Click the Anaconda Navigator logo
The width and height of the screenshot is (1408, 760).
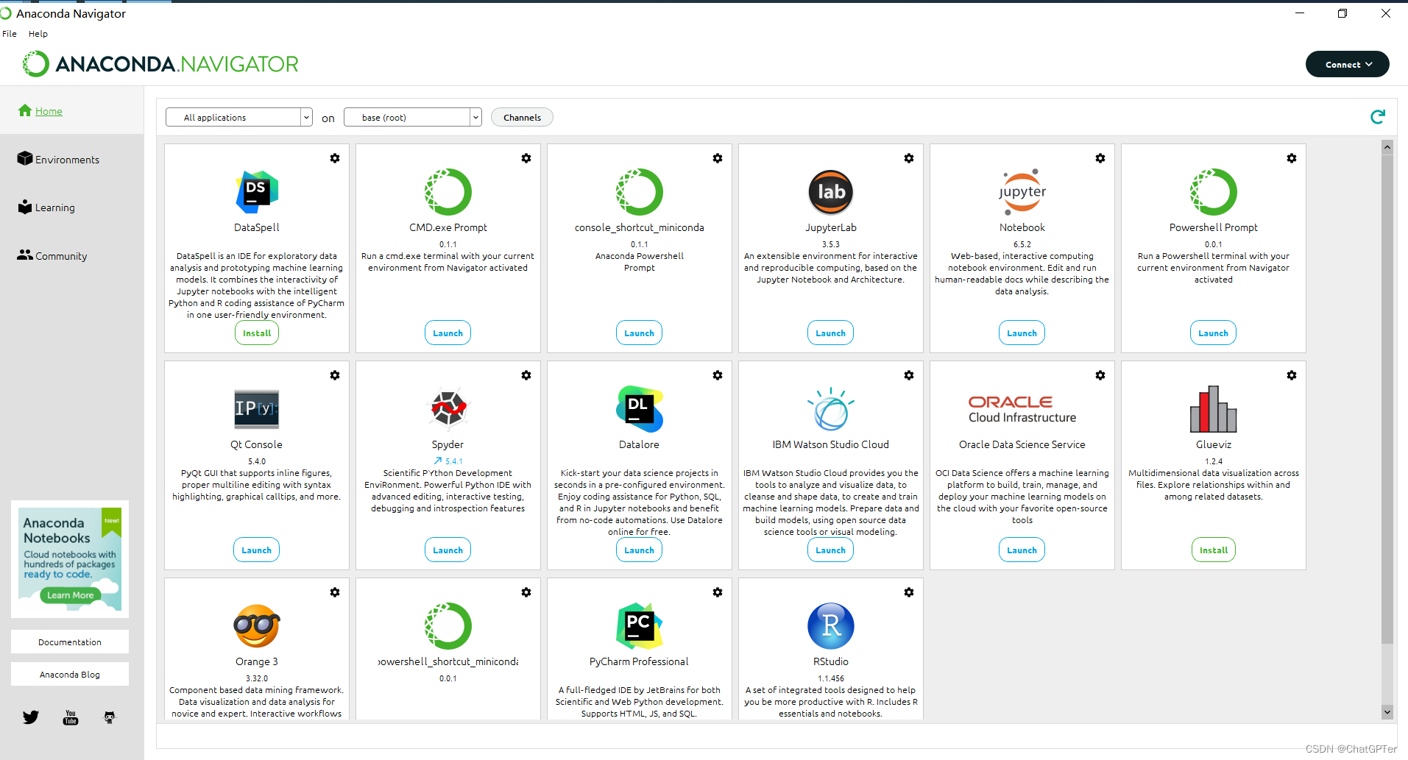pos(160,64)
